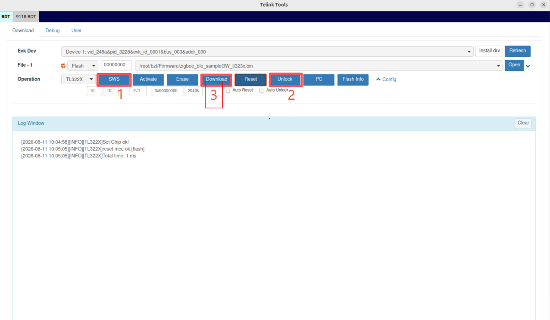Click the Flash Info button
Screen dimensions: 550x320
[353, 80]
